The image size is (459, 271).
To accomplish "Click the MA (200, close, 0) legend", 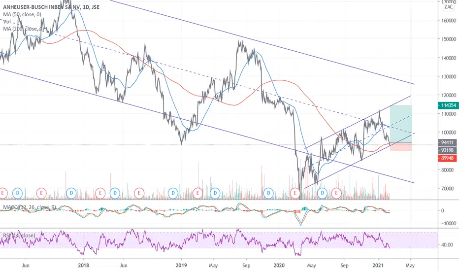I will coord(24,29).
